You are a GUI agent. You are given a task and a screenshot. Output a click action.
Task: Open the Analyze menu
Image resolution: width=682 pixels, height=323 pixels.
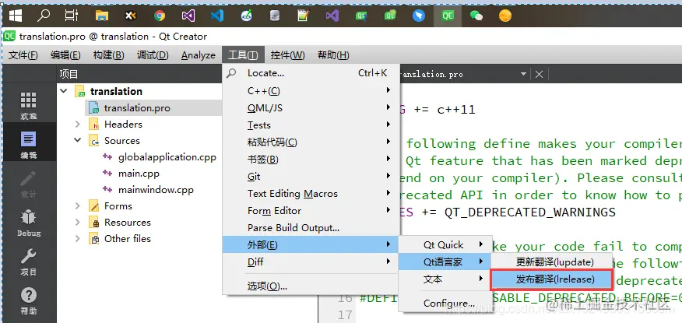[199, 55]
